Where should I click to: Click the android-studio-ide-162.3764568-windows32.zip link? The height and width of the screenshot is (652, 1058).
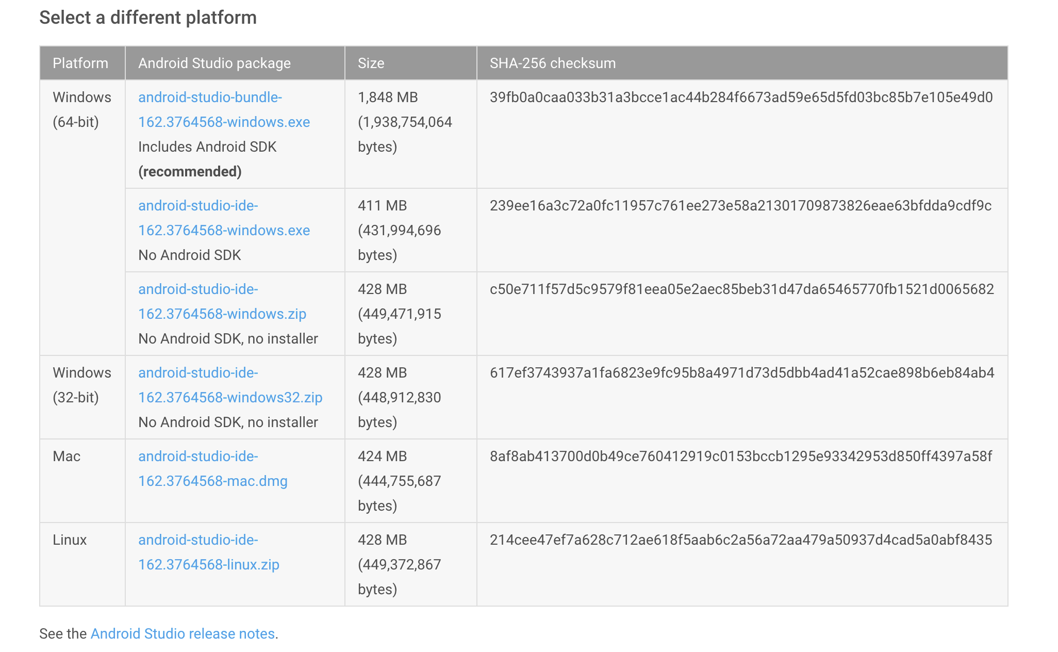230,385
